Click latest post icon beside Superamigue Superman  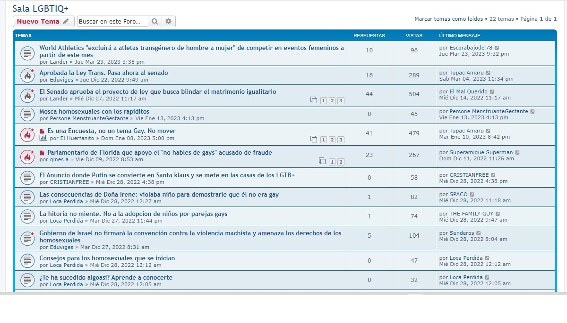517,152
